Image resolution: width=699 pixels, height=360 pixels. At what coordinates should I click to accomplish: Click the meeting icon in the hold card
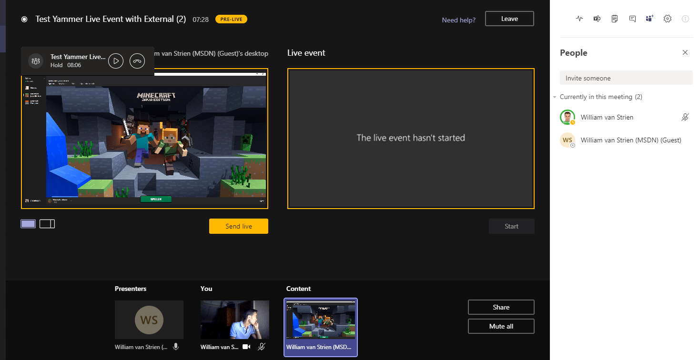coord(35,61)
